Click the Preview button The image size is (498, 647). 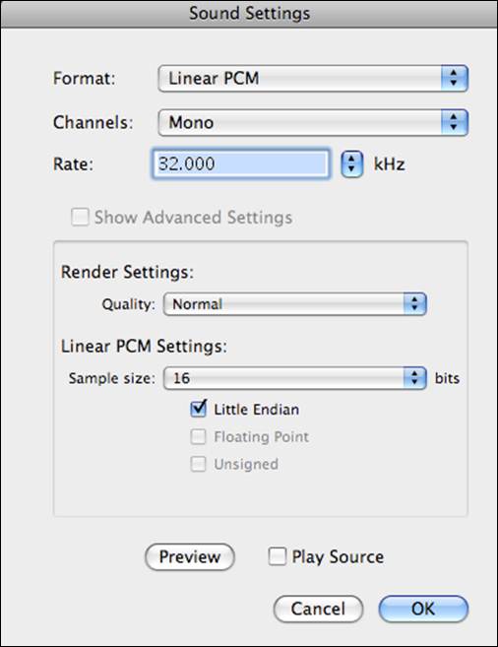point(190,557)
